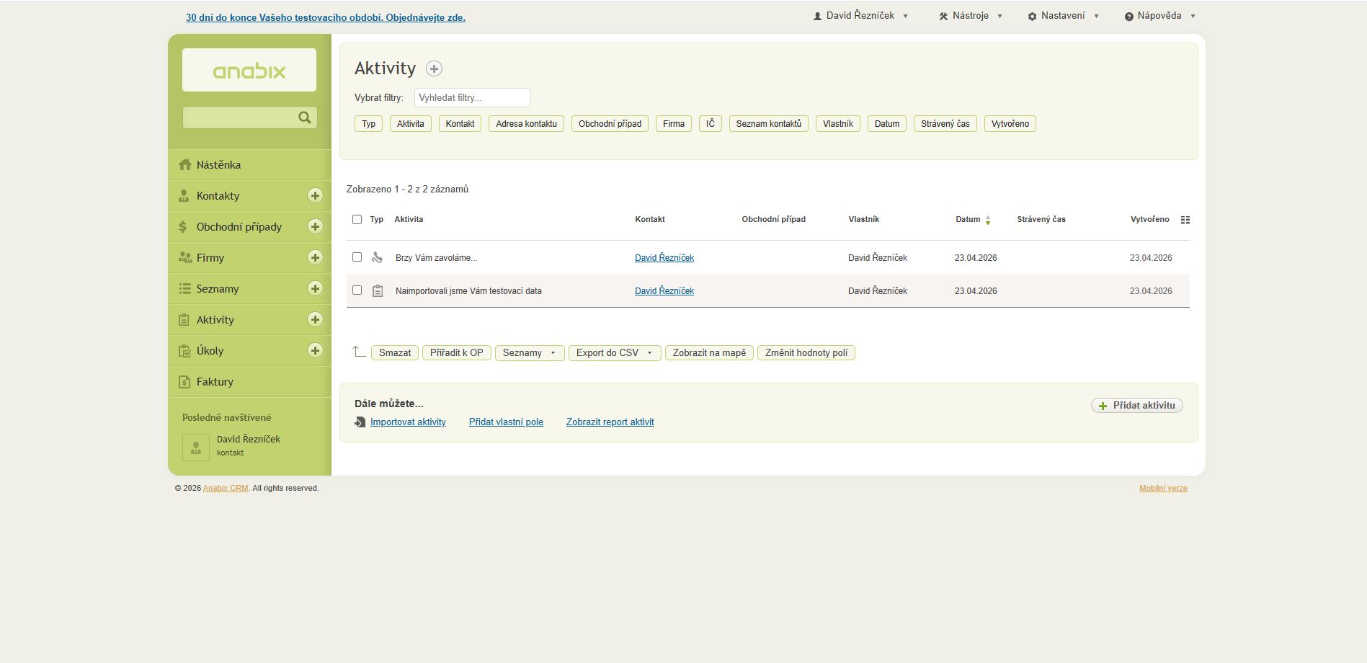The height and width of the screenshot is (663, 1367).
Task: Click Zobrazit na mapě button
Action: click(x=710, y=353)
